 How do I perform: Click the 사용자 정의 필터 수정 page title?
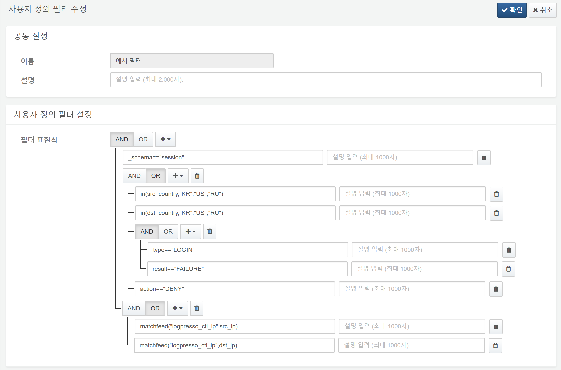coord(48,9)
